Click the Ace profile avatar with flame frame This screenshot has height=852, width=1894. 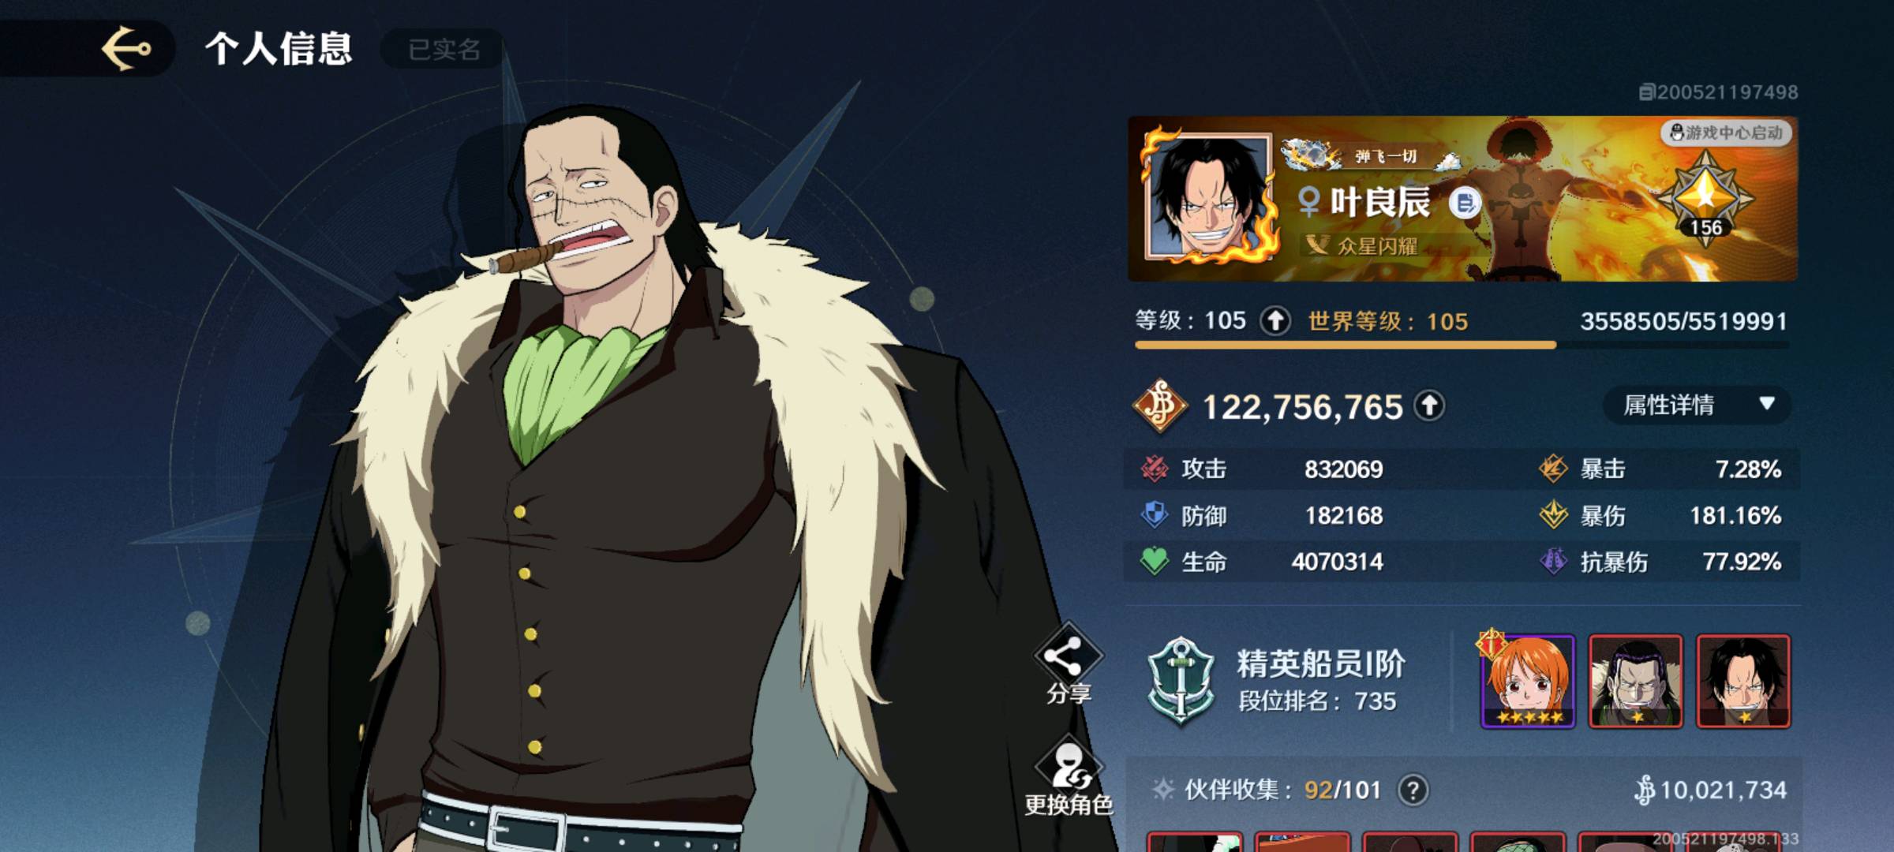[1209, 197]
